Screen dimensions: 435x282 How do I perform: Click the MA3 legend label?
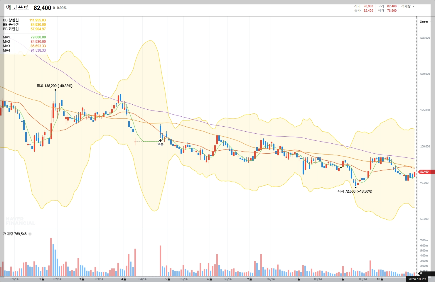(x=6, y=46)
